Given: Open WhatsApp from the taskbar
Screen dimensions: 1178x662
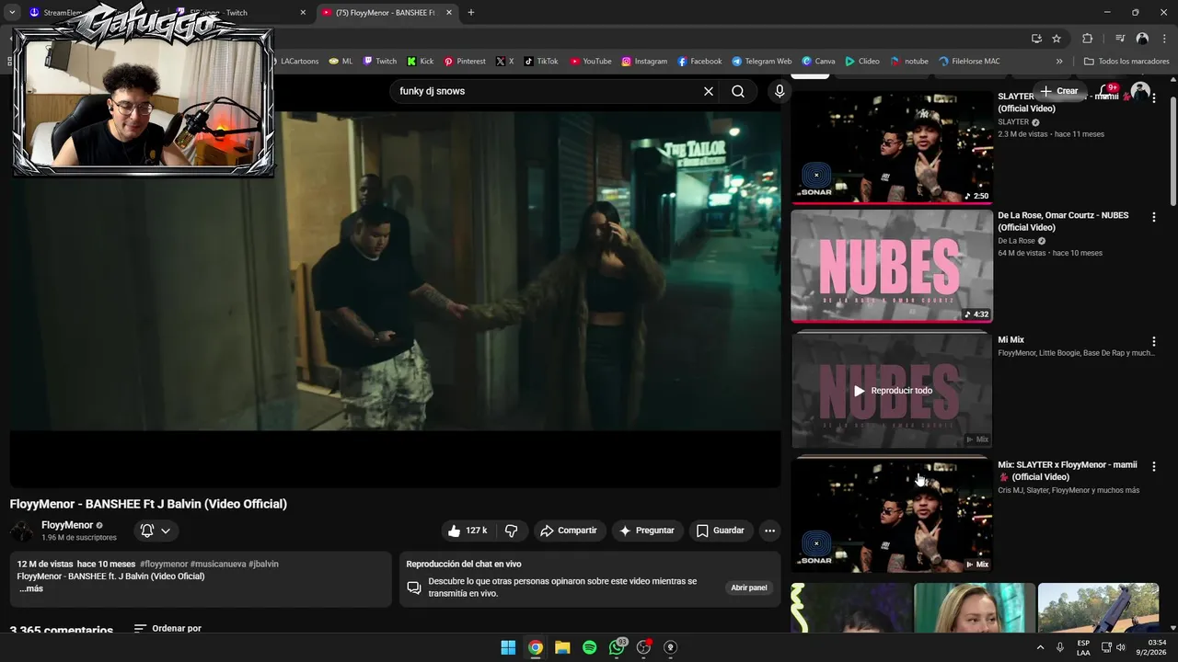Looking at the screenshot, I should [x=617, y=647].
